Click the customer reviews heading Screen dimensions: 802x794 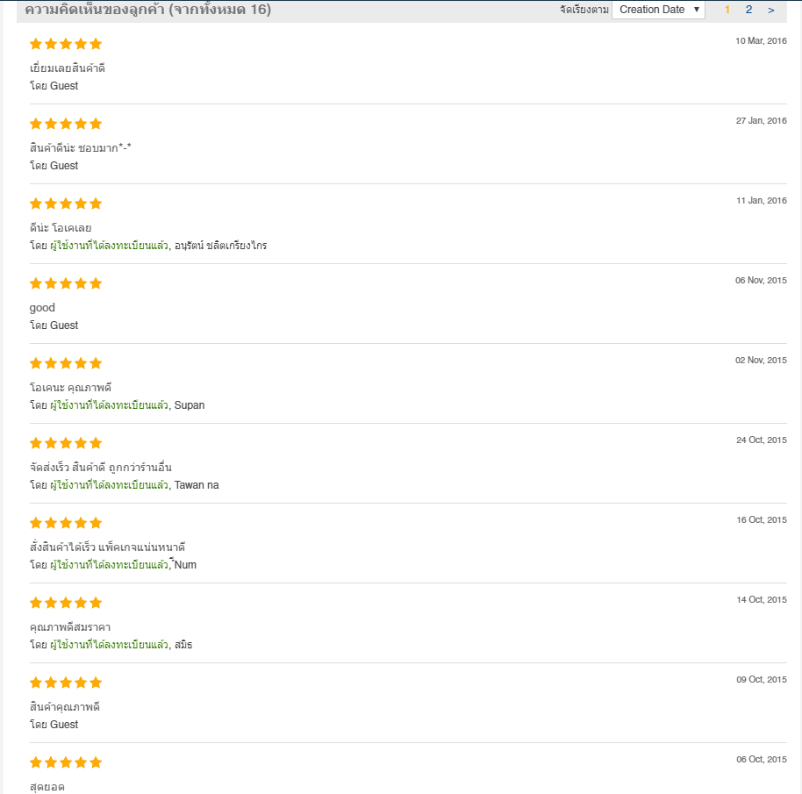[x=147, y=10]
